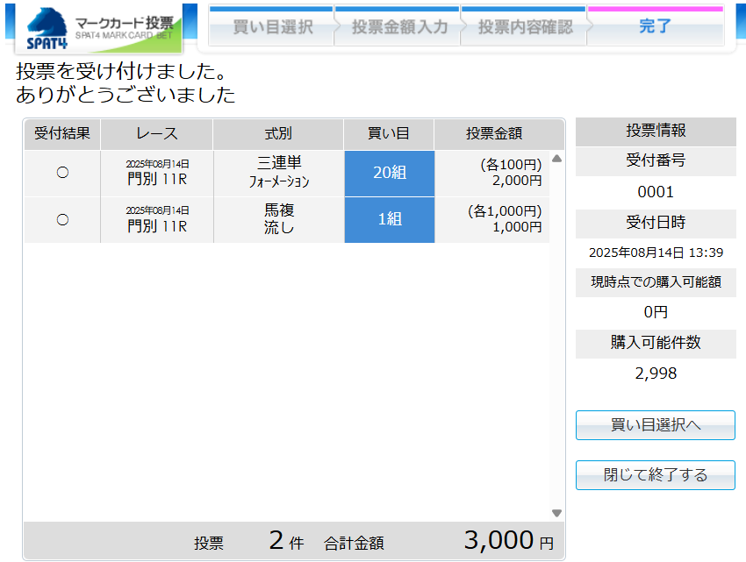Click the 購入可能件数 label

click(x=656, y=343)
